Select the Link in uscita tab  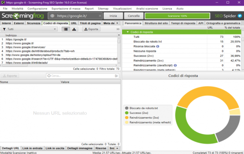pos(55,148)
